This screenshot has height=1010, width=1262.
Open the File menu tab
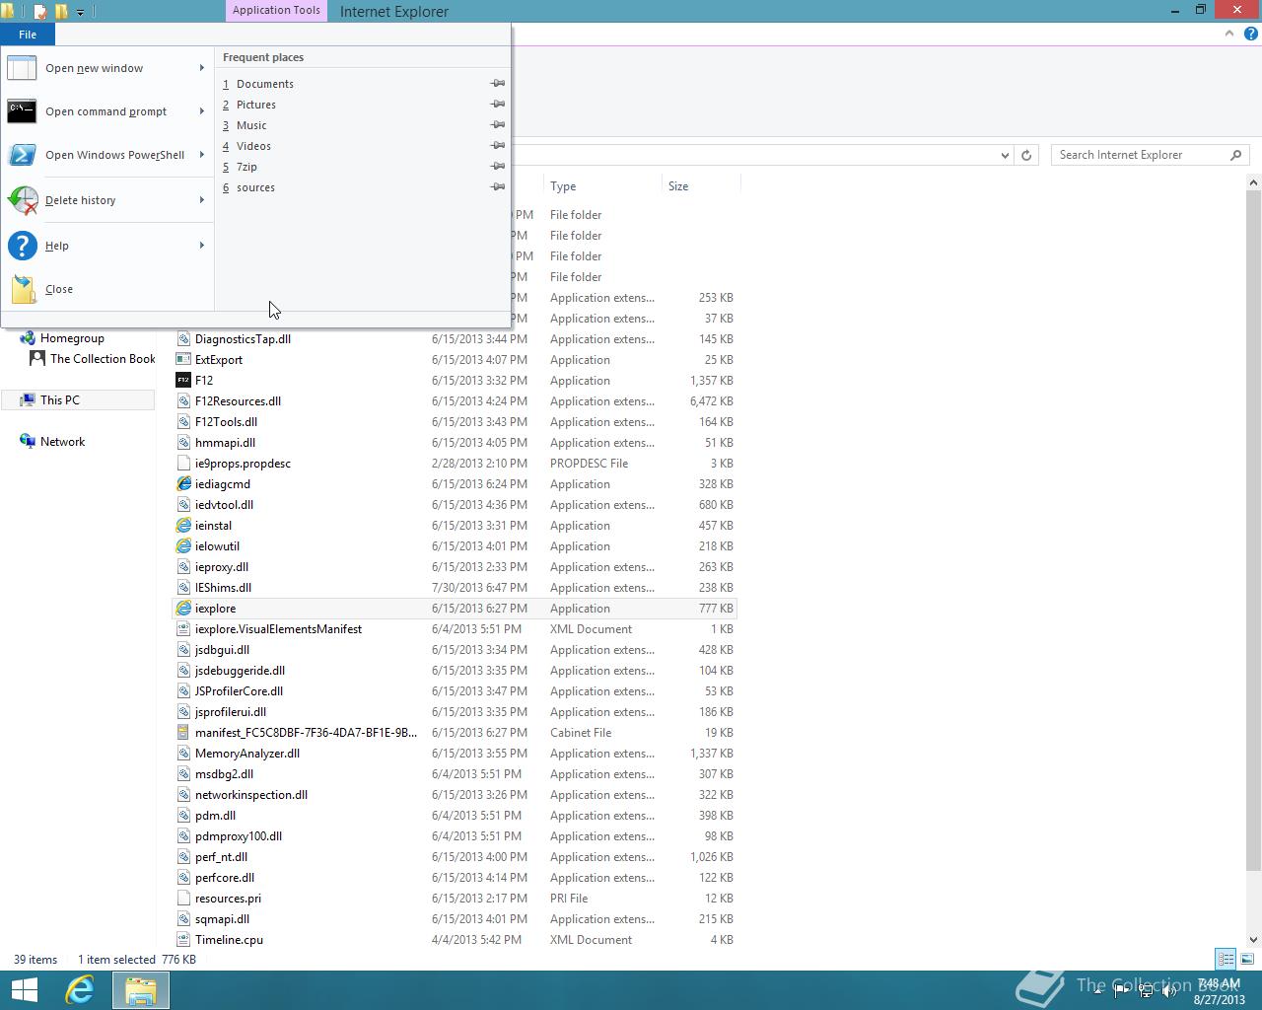[x=28, y=35]
